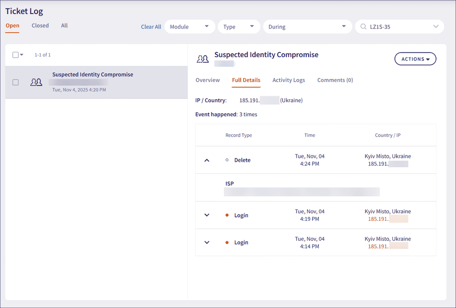Click the Clear All filters link
Screen dimensions: 456x308
[151, 27]
